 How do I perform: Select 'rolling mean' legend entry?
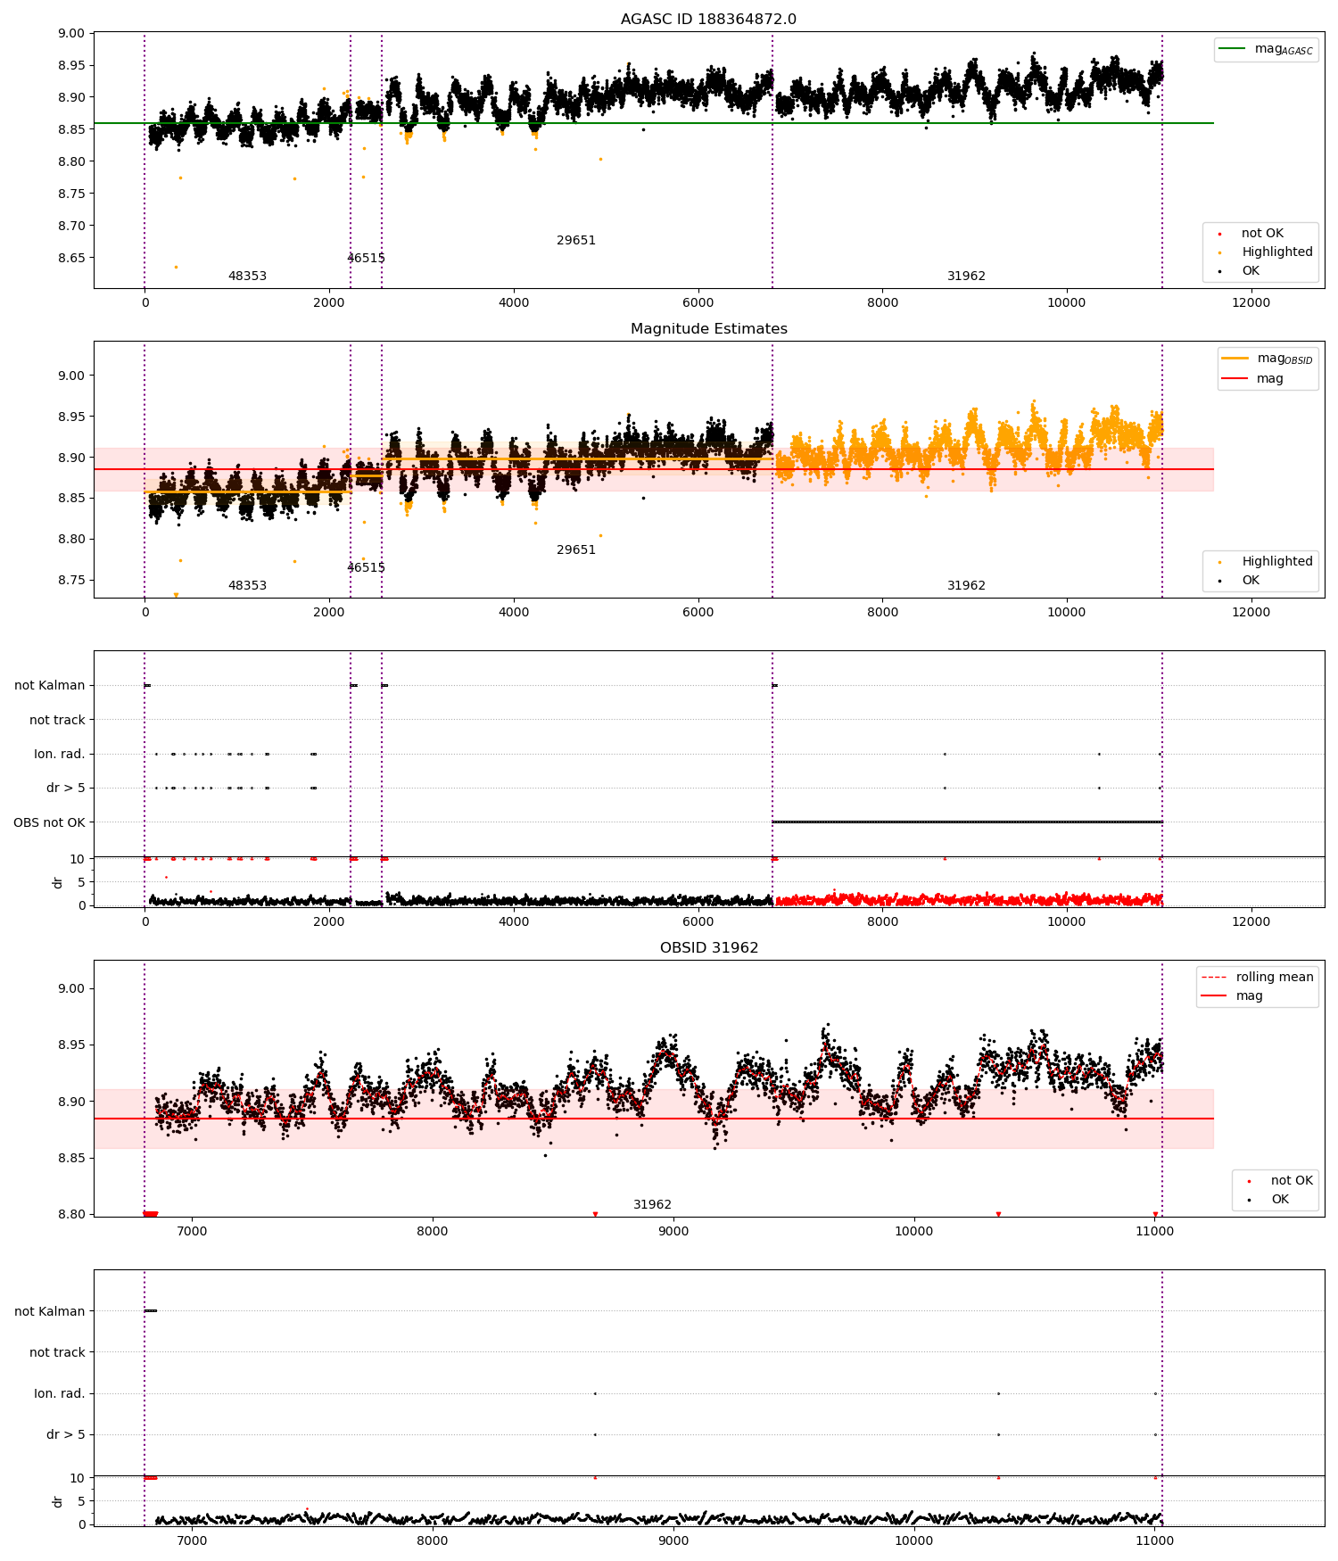(1257, 977)
